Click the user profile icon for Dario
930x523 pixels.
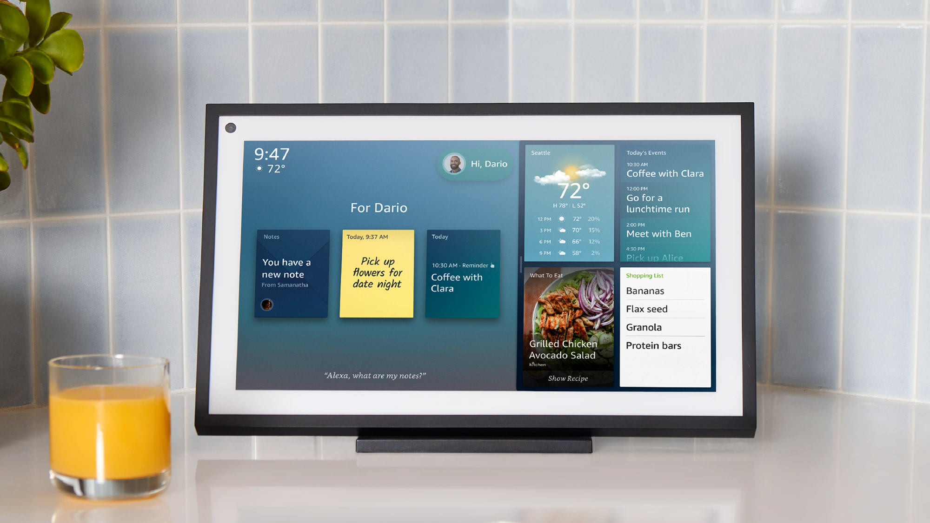click(x=453, y=163)
